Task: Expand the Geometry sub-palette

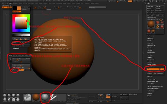Action: (x=150, y=38)
